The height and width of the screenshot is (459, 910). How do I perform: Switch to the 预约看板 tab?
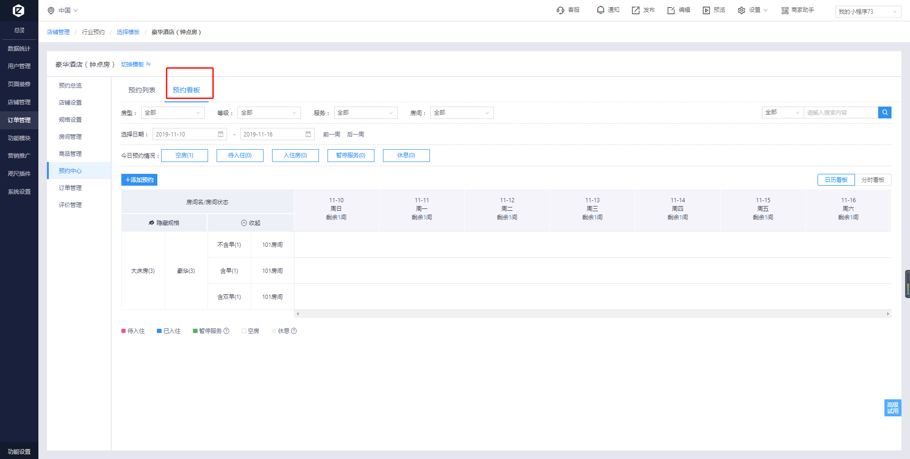pos(186,90)
